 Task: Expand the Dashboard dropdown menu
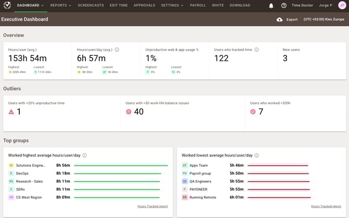click(x=30, y=5)
